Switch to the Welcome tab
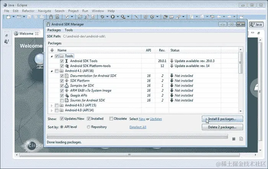Image resolution: width=268 pixels, height=169 pixels. [x=26, y=34]
